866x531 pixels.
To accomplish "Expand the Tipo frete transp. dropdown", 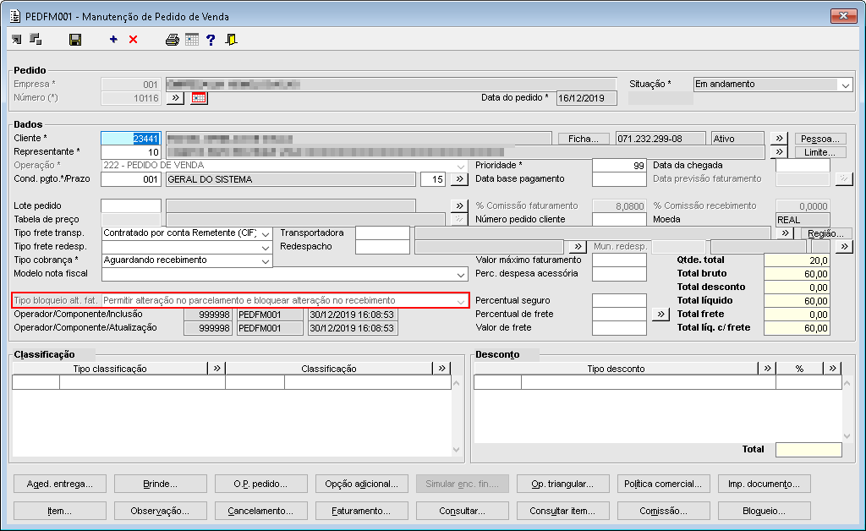I will coord(265,233).
